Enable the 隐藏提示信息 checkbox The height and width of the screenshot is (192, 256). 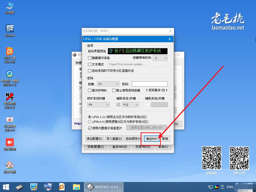click(89, 58)
